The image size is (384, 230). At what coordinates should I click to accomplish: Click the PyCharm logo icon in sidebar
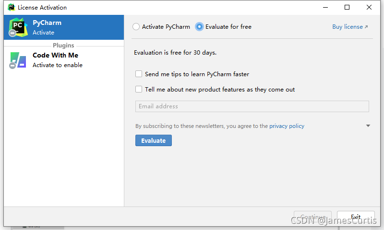tap(18, 27)
